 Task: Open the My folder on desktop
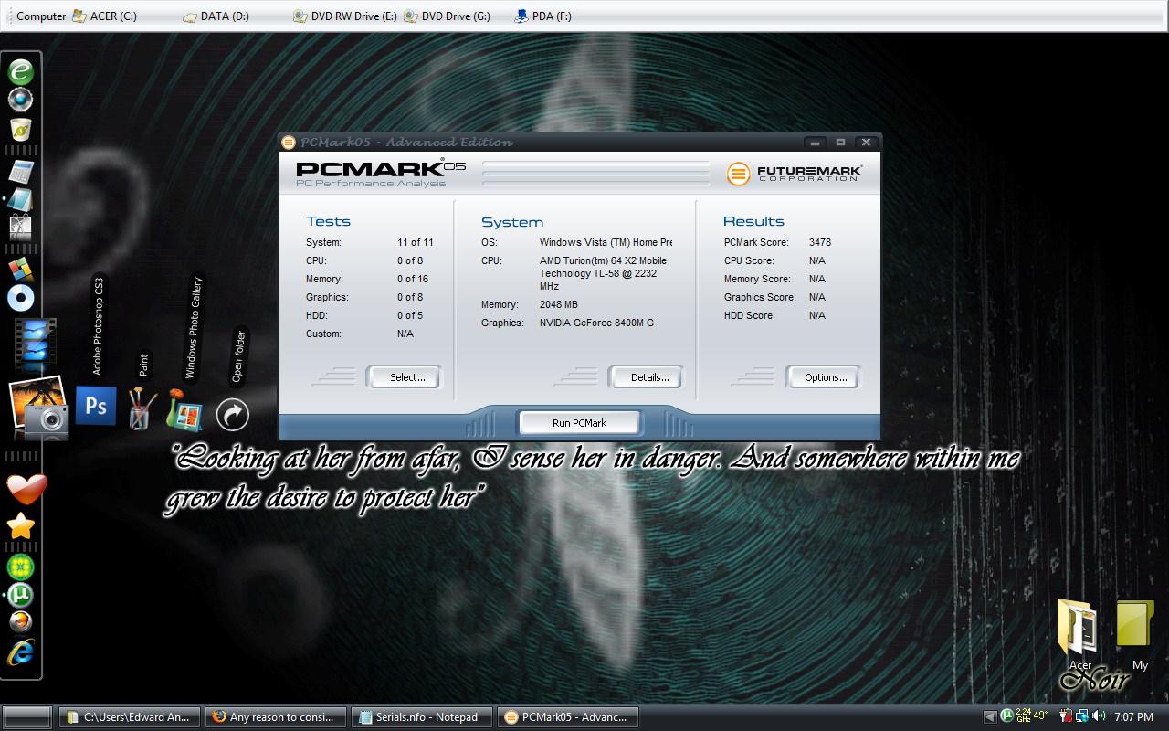pyautogui.click(x=1135, y=634)
